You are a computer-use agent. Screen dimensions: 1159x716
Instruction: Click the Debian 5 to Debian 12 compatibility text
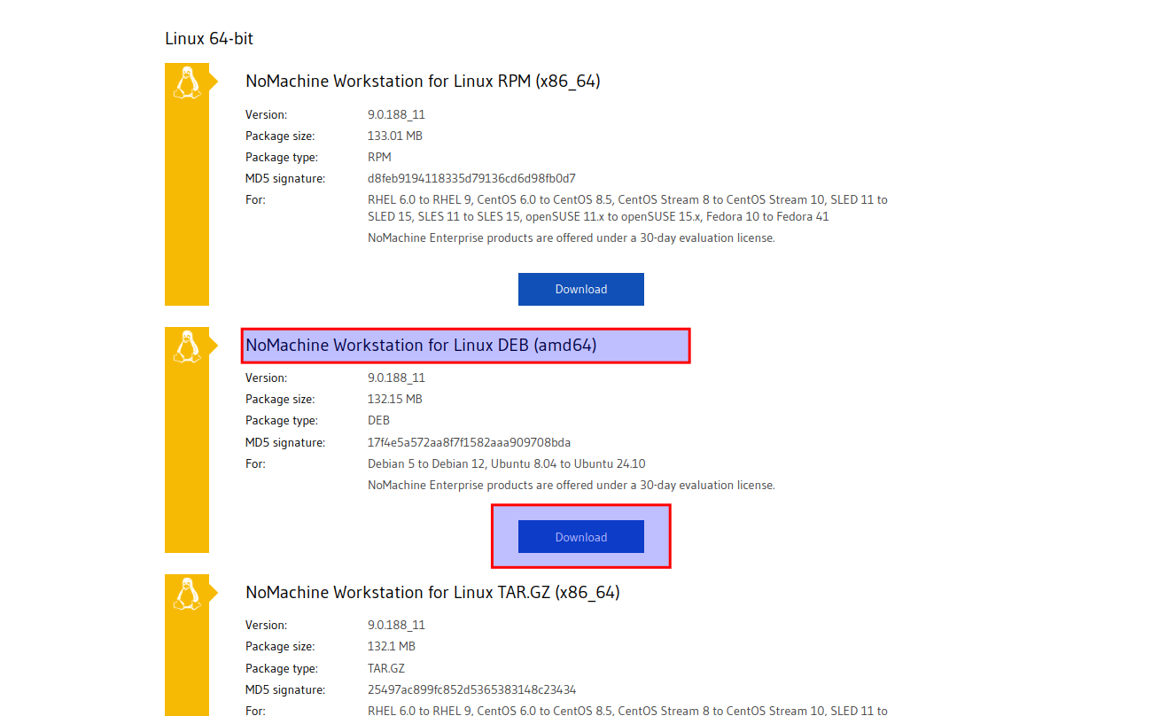click(506, 463)
